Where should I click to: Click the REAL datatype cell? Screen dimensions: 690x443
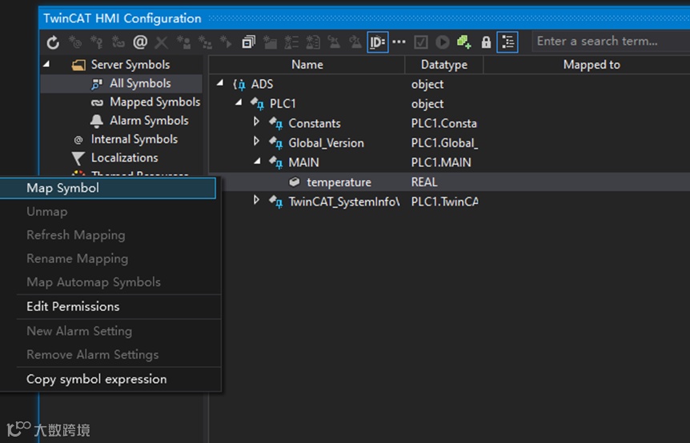click(x=424, y=182)
